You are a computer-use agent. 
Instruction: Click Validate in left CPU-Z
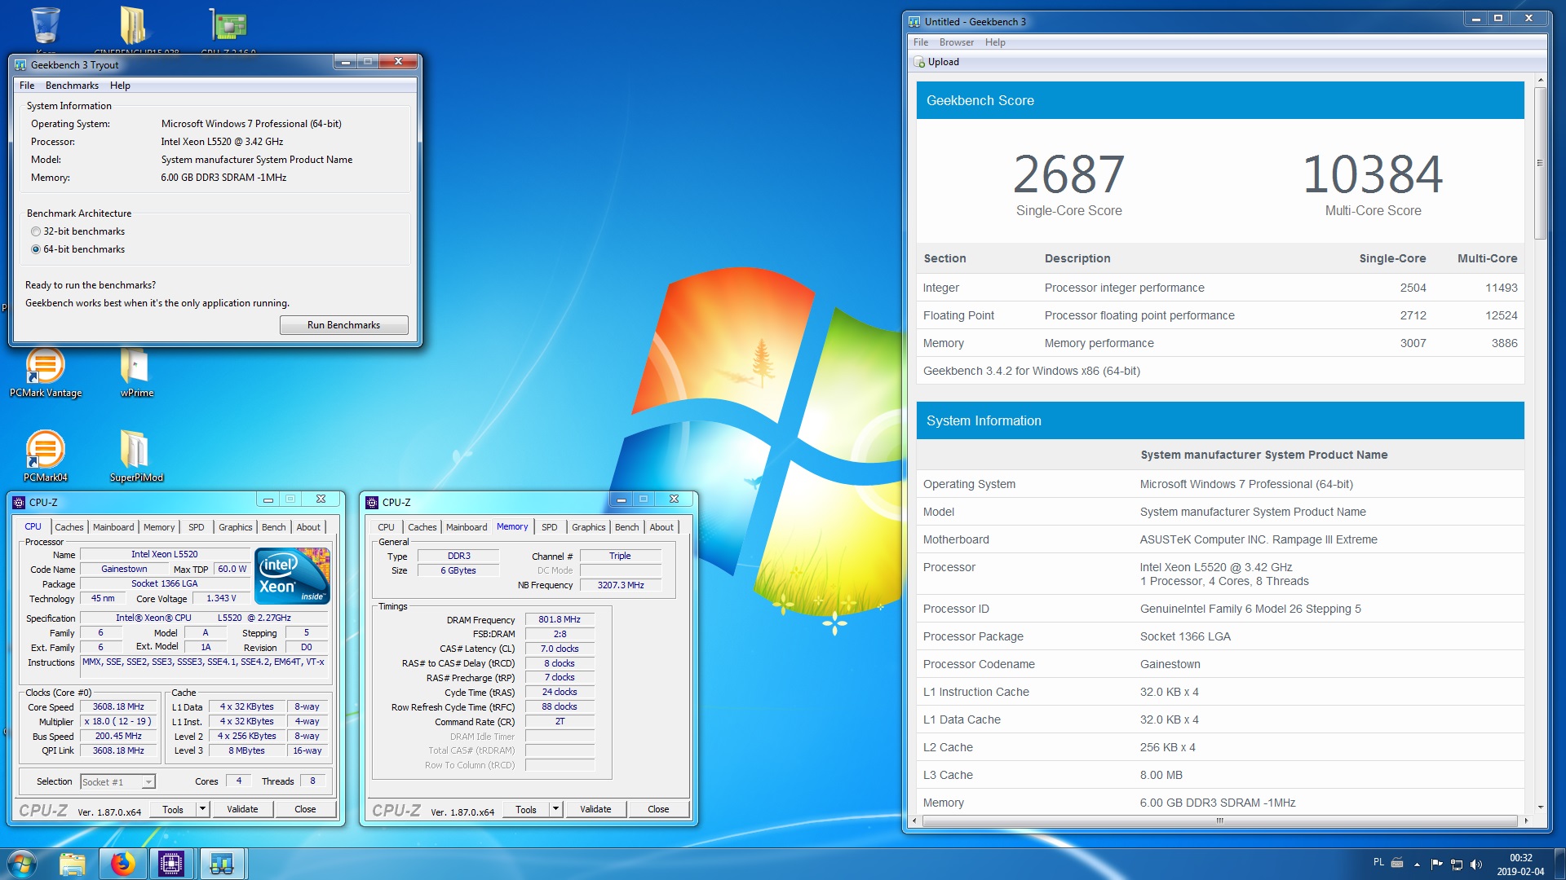coord(242,810)
